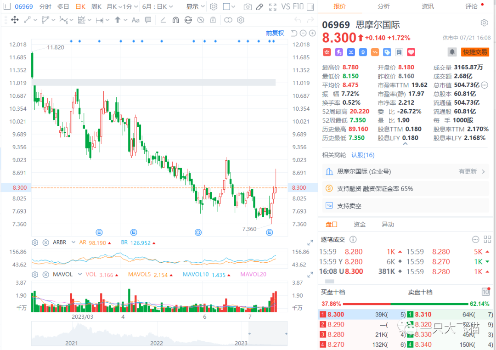Image resolution: width=496 pixels, height=350 pixels.
Task: Open the 显示 display dropdown
Action: pos(195,6)
